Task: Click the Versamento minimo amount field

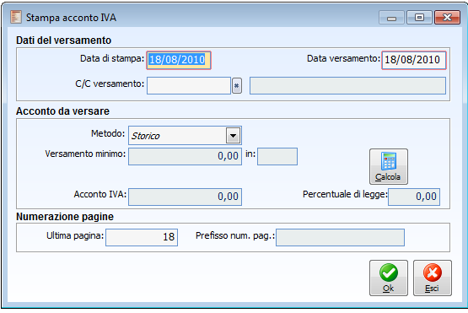Action: (185, 156)
